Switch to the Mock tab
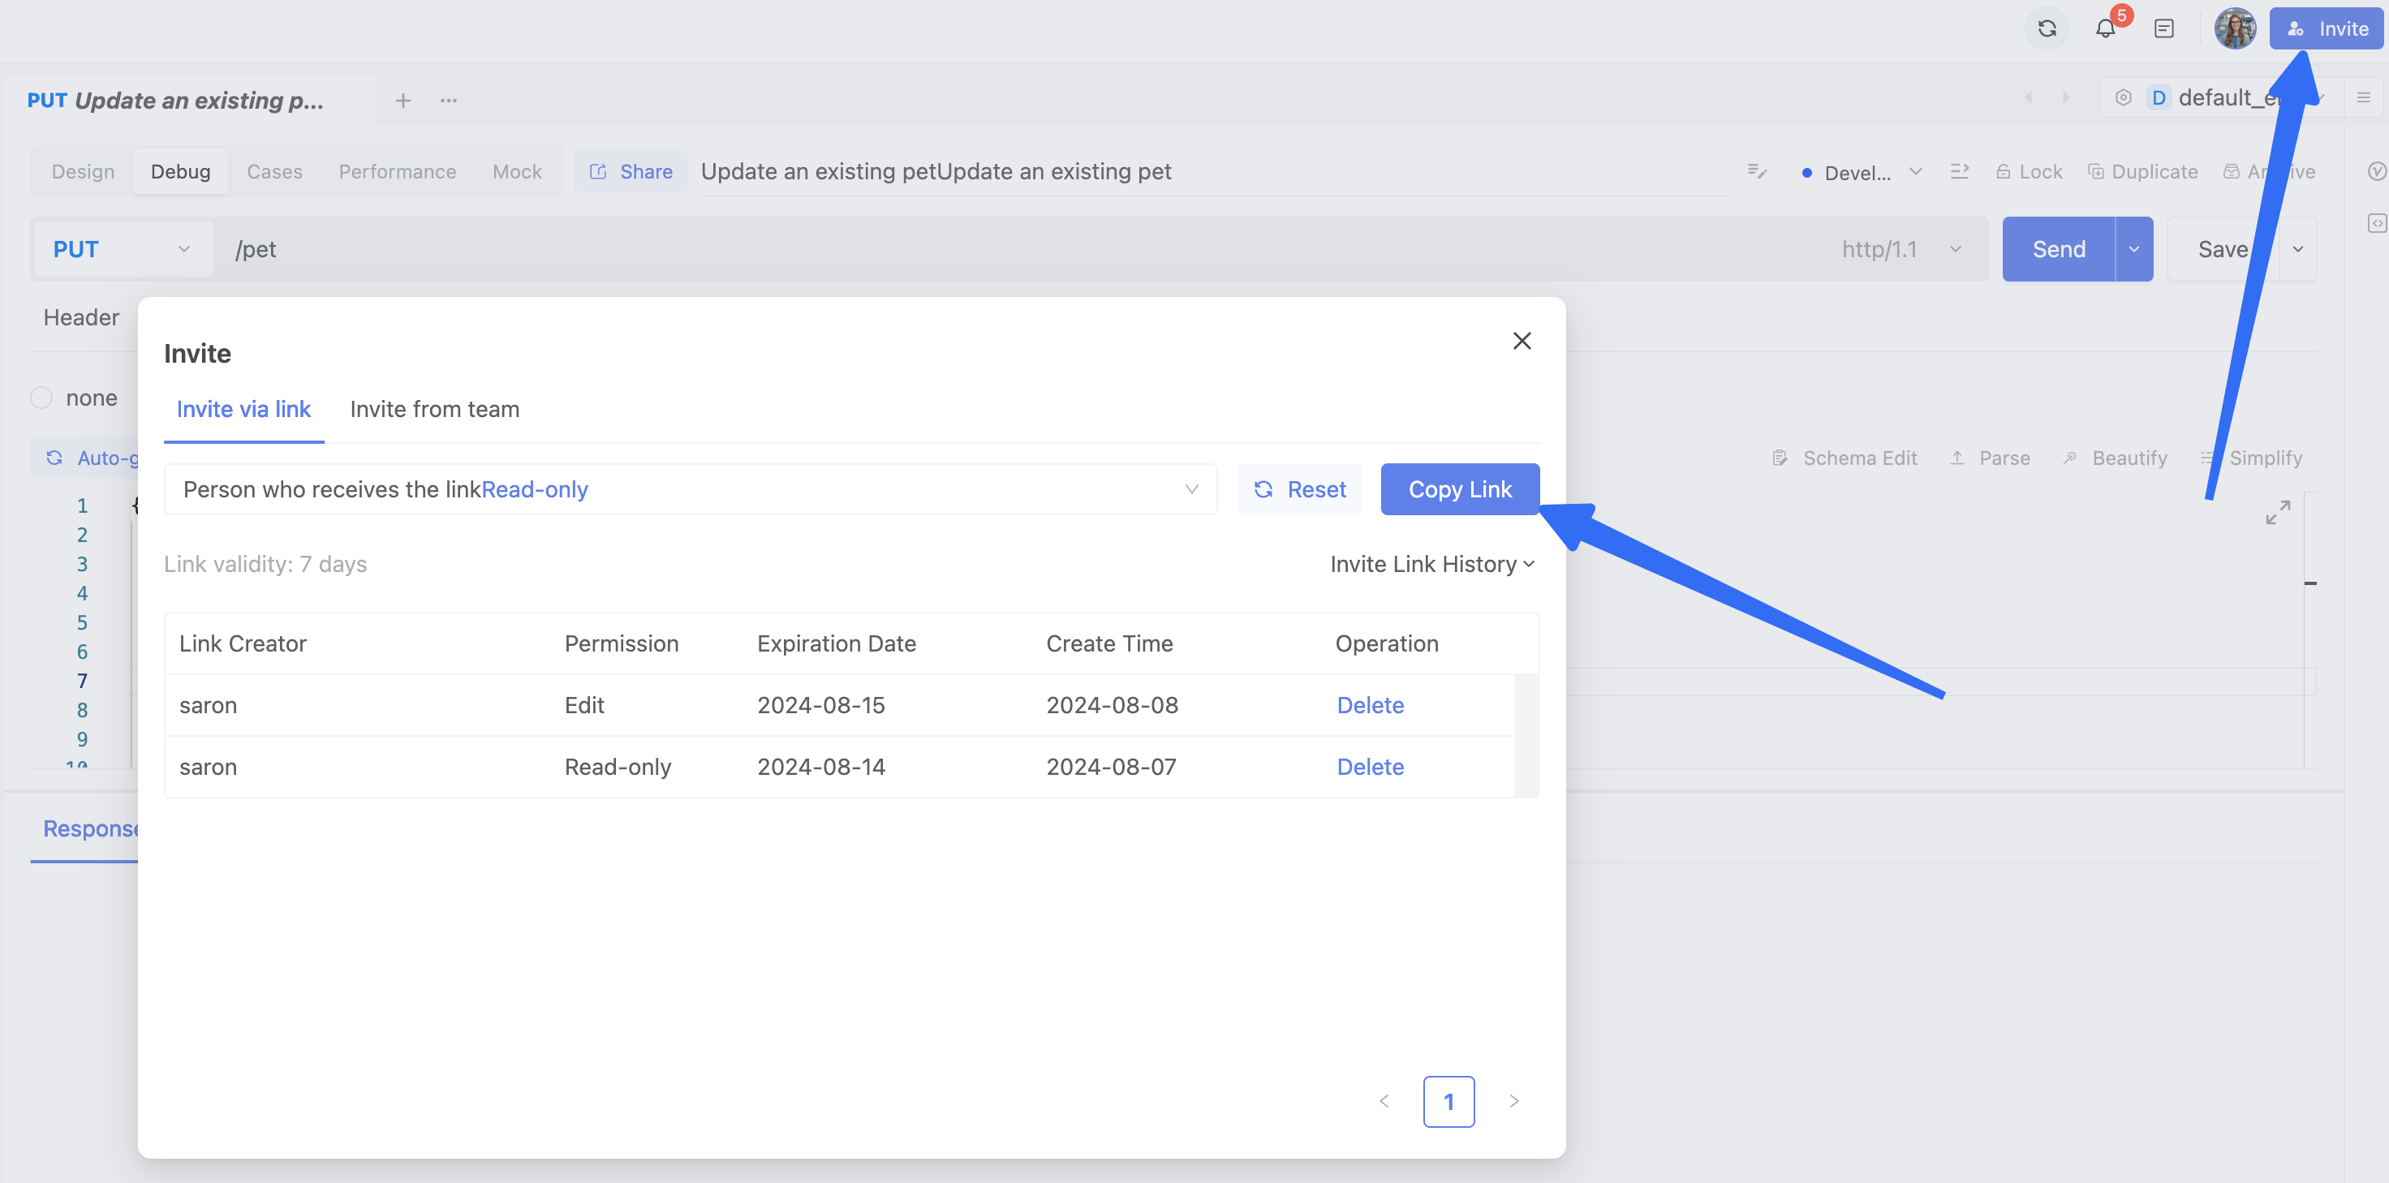 click(517, 171)
